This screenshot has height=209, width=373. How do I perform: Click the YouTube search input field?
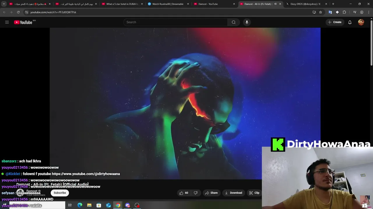tap(176, 22)
